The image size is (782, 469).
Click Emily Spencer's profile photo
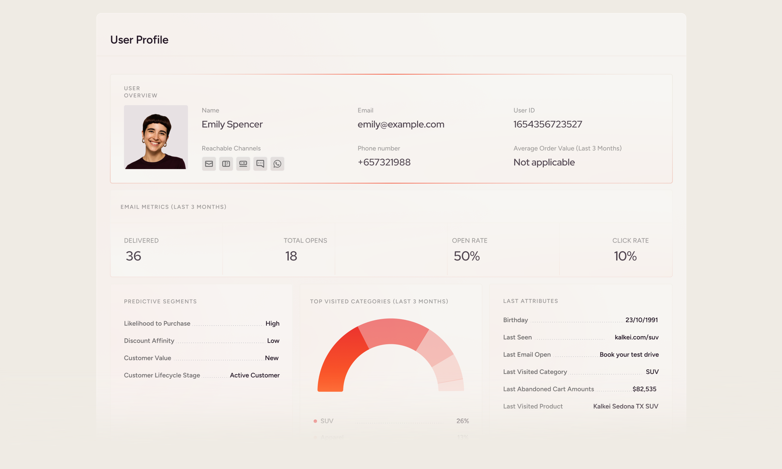pyautogui.click(x=156, y=137)
